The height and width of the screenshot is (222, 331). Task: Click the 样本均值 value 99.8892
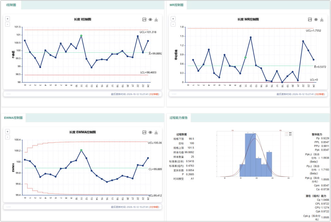[189, 152]
